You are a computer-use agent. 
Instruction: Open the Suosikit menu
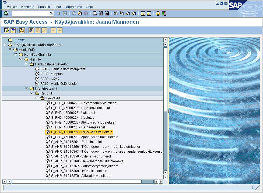tap(44, 7)
